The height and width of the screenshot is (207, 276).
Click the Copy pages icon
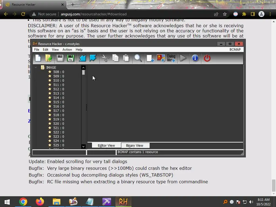pos(116,58)
